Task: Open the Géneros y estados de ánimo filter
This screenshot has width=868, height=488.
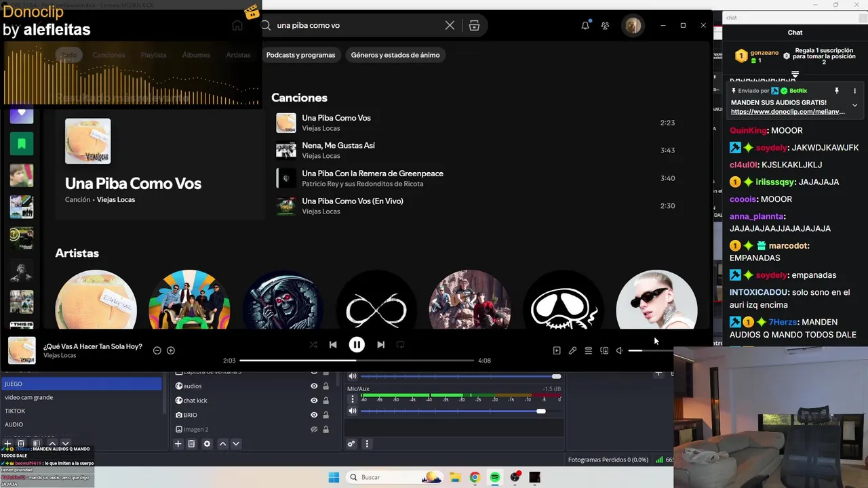Action: click(x=395, y=55)
